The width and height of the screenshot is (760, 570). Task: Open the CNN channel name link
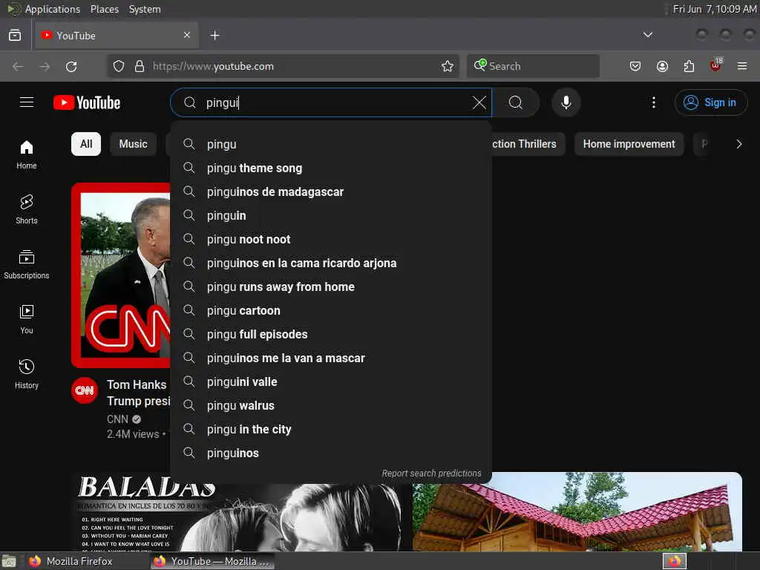(x=118, y=419)
